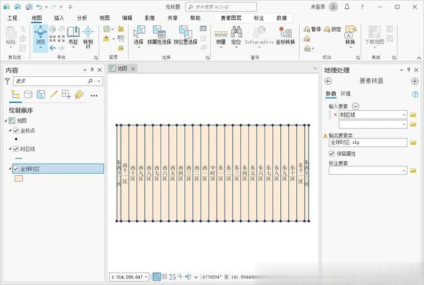Viewport: 424px width, 285px height.
Task: Click the Infographics button
Action: pos(259,36)
